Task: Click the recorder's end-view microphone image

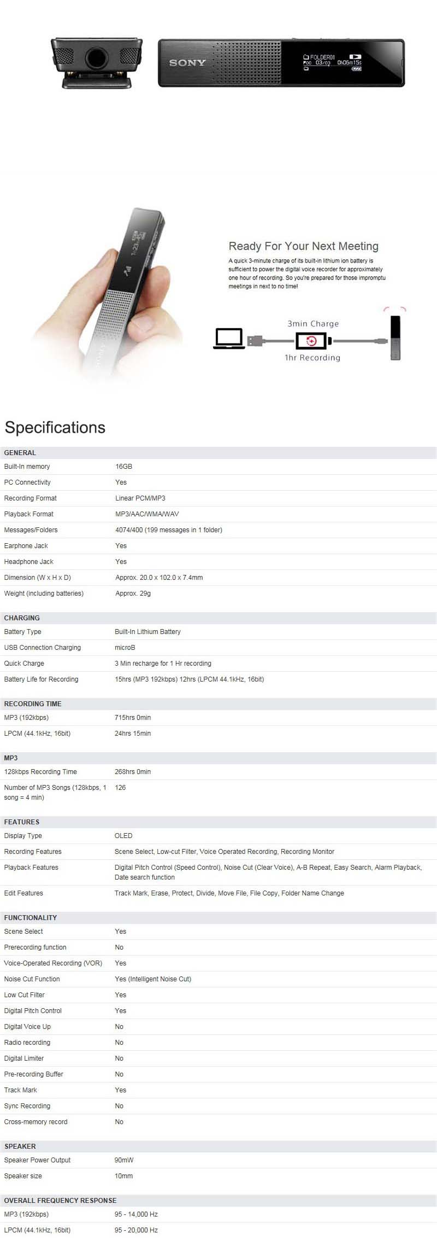Action: point(97,63)
